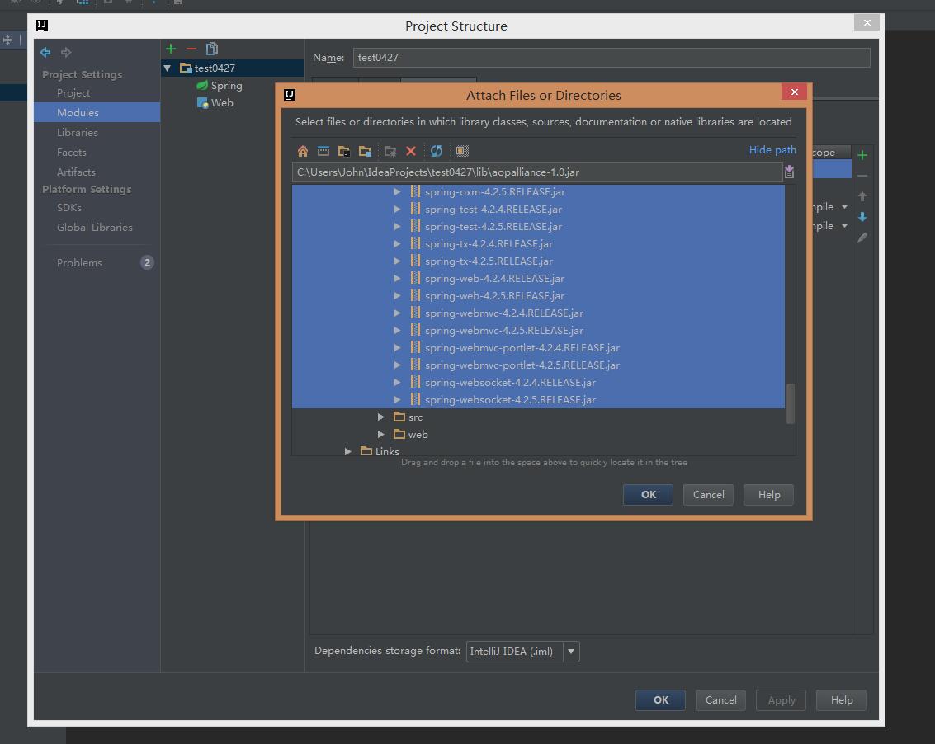Open Facets settings
Screen dimensions: 935x744
[72, 152]
